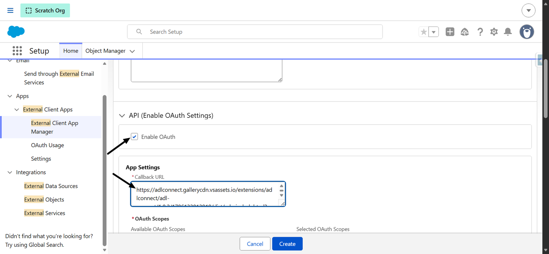
Task: Click the Search Setup field
Action: (255, 32)
